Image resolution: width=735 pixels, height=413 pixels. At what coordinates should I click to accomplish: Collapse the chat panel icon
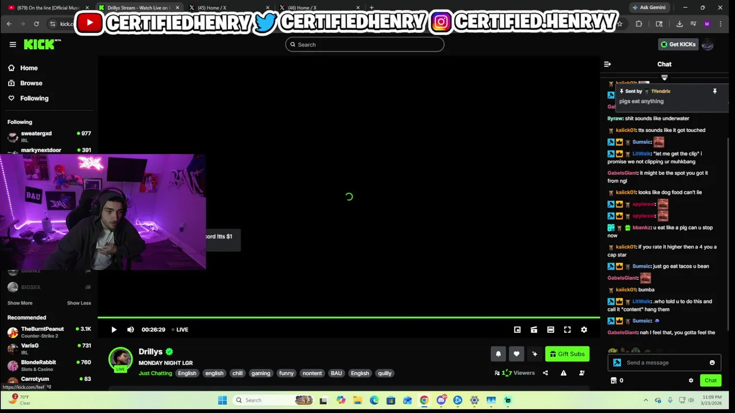pyautogui.click(x=608, y=64)
